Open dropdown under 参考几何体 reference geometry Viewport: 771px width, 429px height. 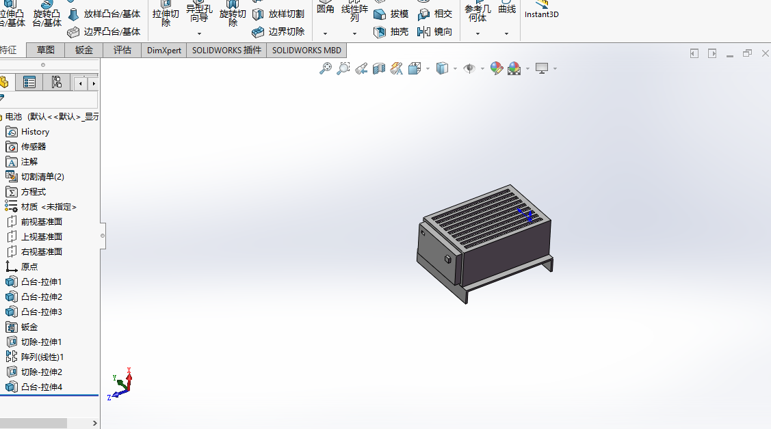tap(478, 34)
